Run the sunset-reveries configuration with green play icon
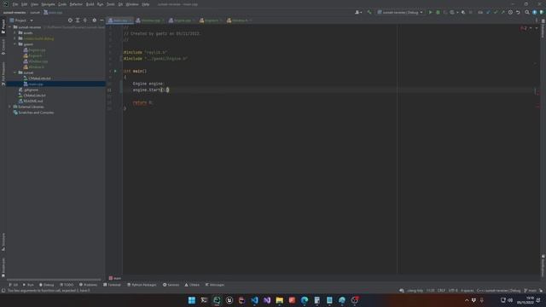 click(x=430, y=12)
